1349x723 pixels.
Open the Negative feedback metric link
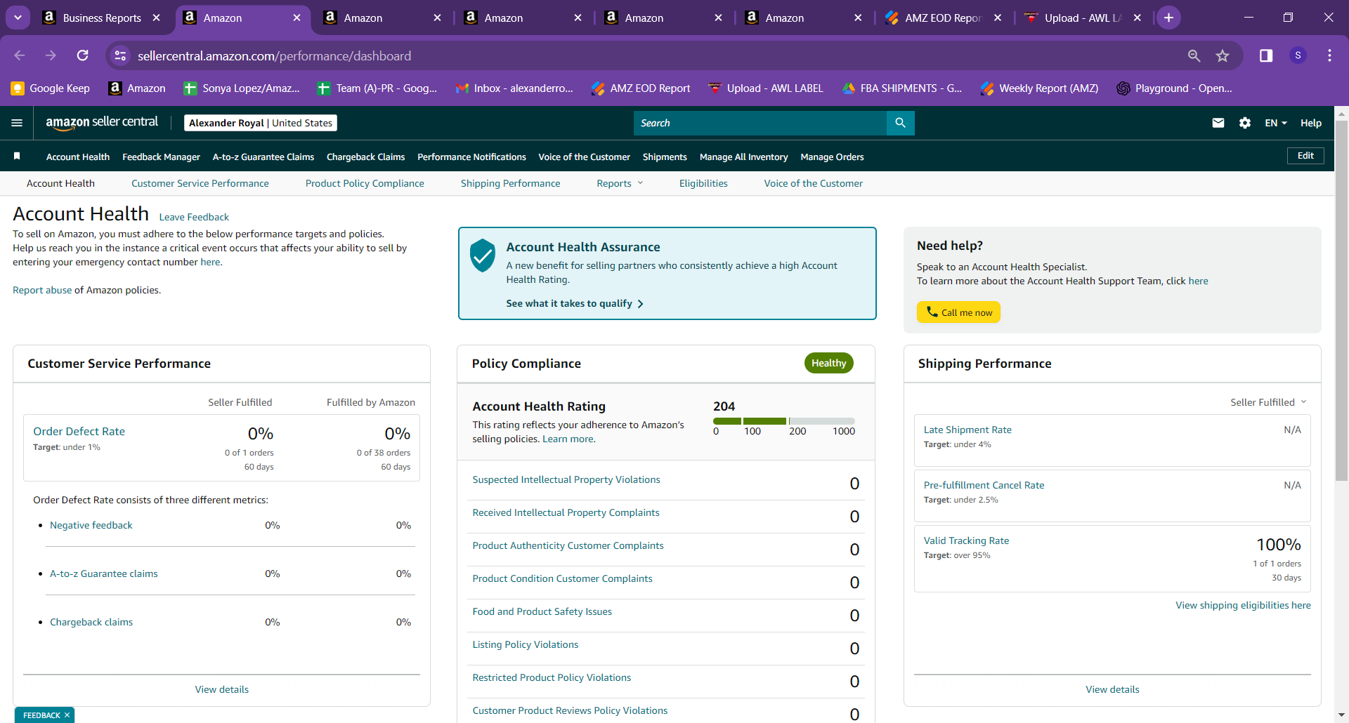91,525
